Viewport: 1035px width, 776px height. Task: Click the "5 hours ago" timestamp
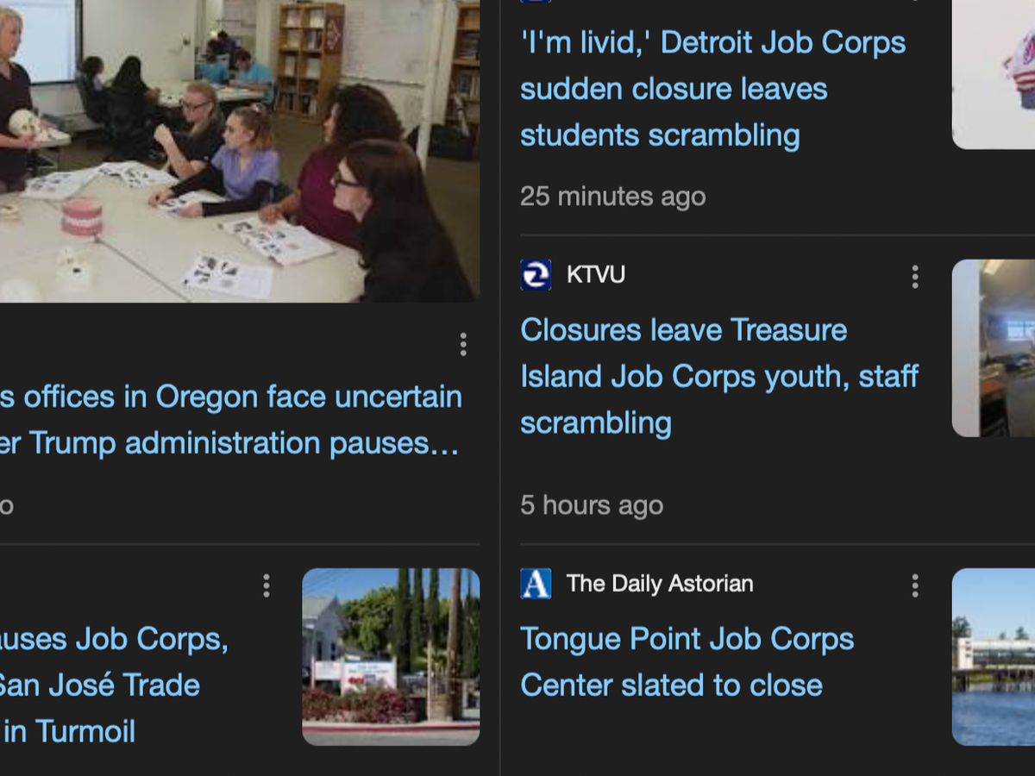(592, 505)
